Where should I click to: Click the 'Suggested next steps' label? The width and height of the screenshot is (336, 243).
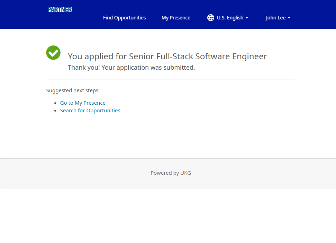point(73,90)
